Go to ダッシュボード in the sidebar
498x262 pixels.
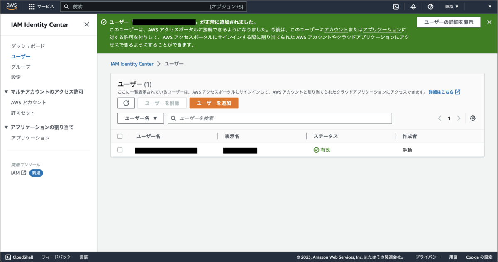point(28,46)
